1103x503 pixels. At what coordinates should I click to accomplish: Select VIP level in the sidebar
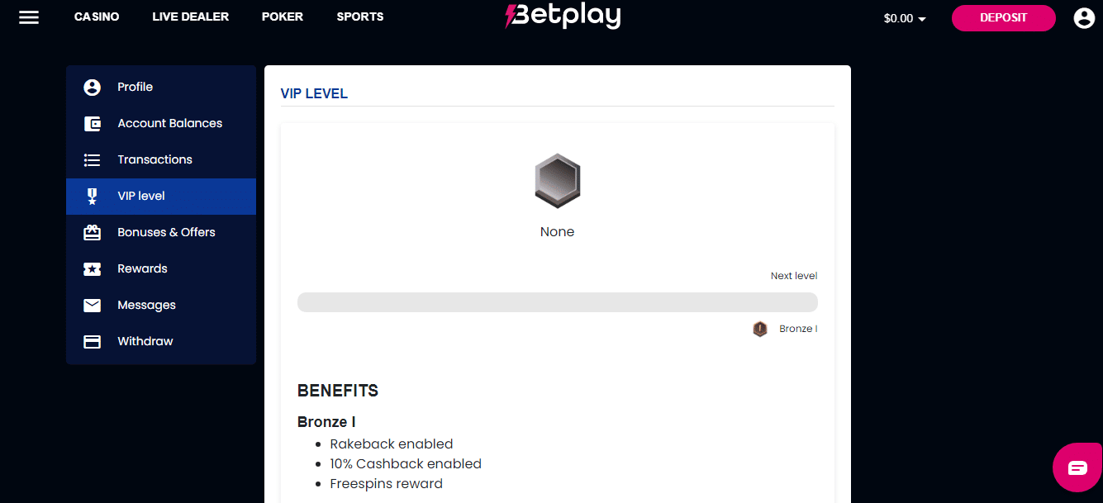161,196
